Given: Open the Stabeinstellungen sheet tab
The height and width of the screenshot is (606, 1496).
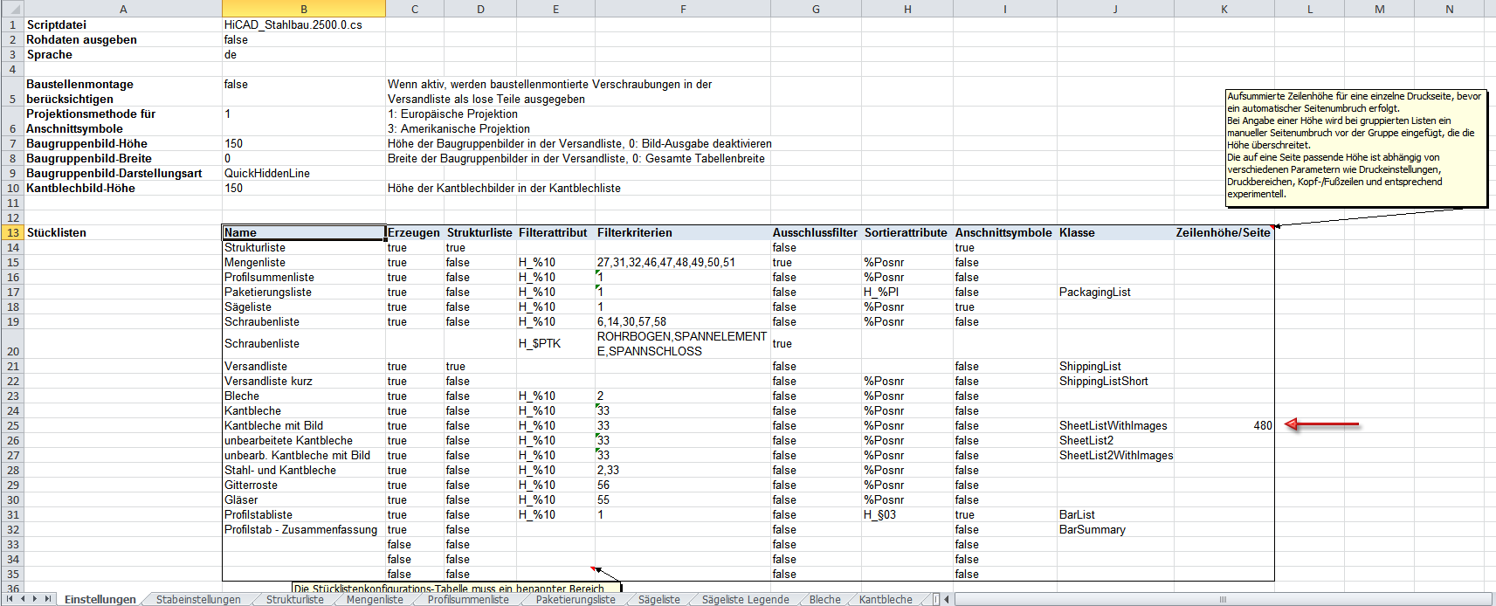Looking at the screenshot, I should 198,600.
